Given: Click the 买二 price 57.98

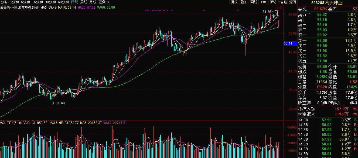Looking at the screenshot, I should click(322, 46).
